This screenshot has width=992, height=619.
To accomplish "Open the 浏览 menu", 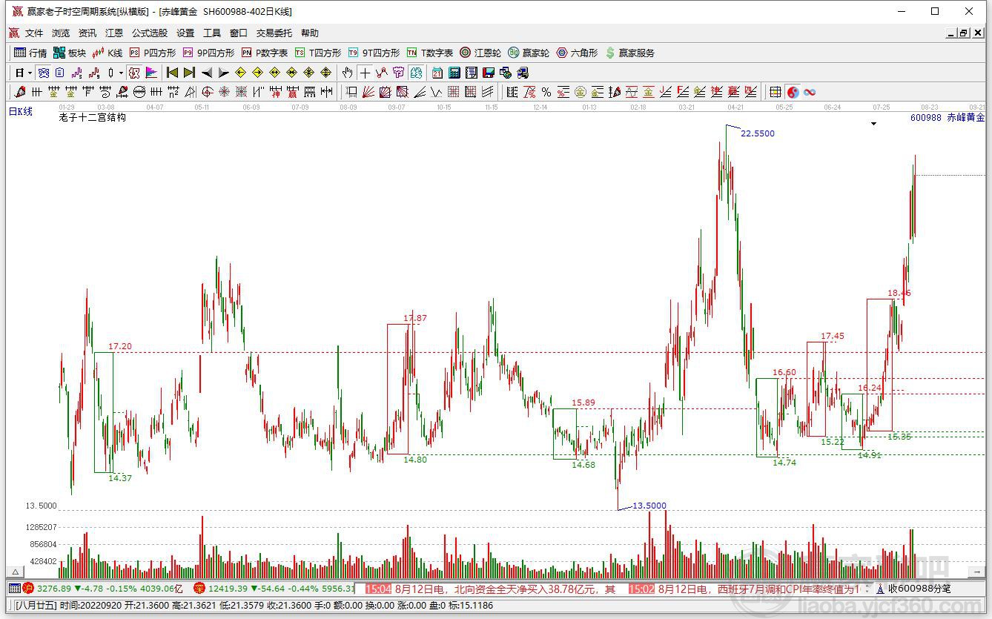I will [x=61, y=33].
